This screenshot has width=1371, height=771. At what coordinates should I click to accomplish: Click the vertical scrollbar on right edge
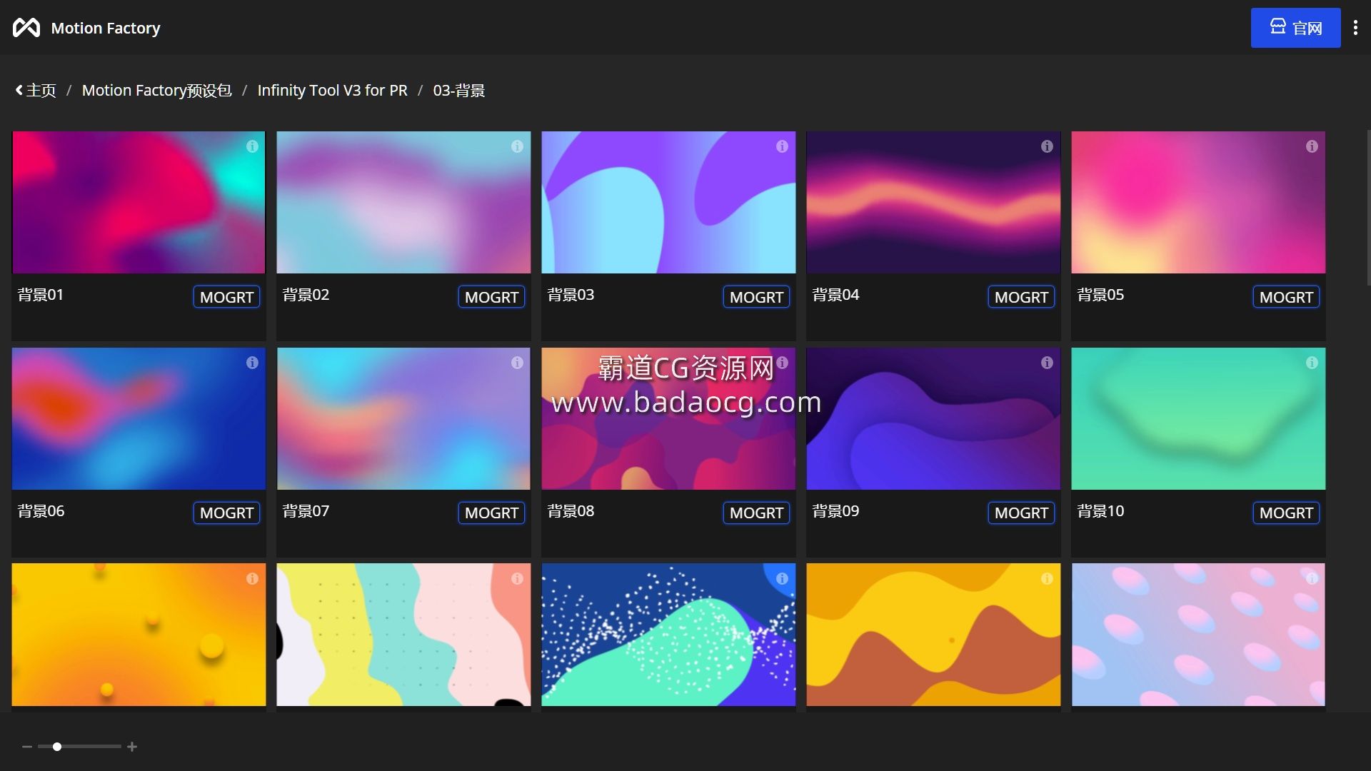[1368, 207]
